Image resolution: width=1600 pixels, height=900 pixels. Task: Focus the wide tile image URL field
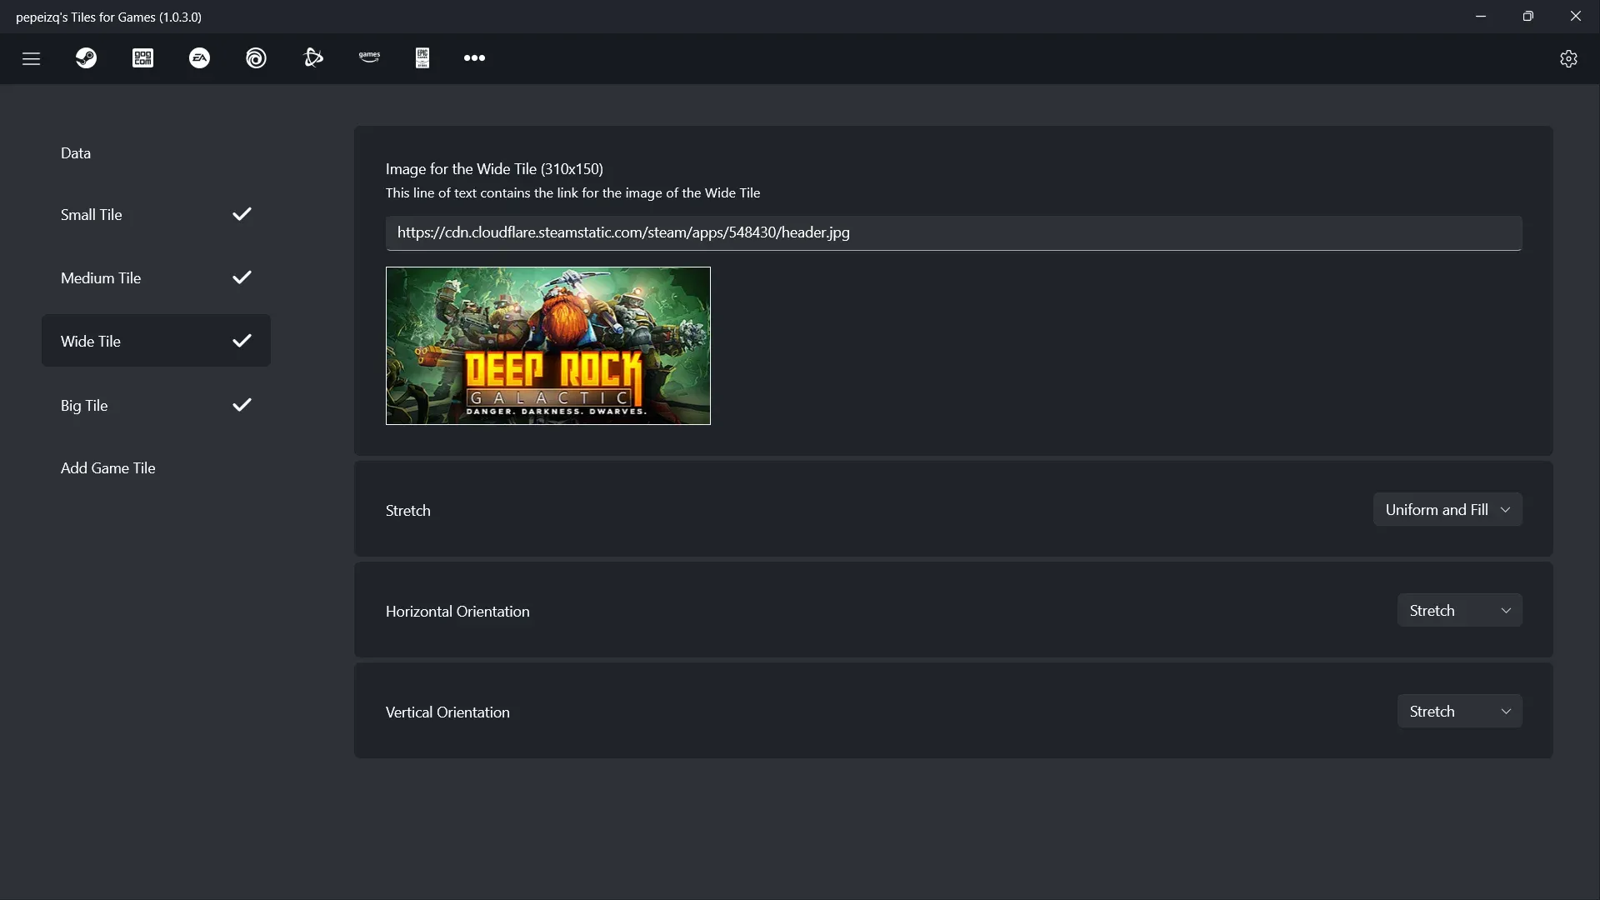click(x=953, y=233)
